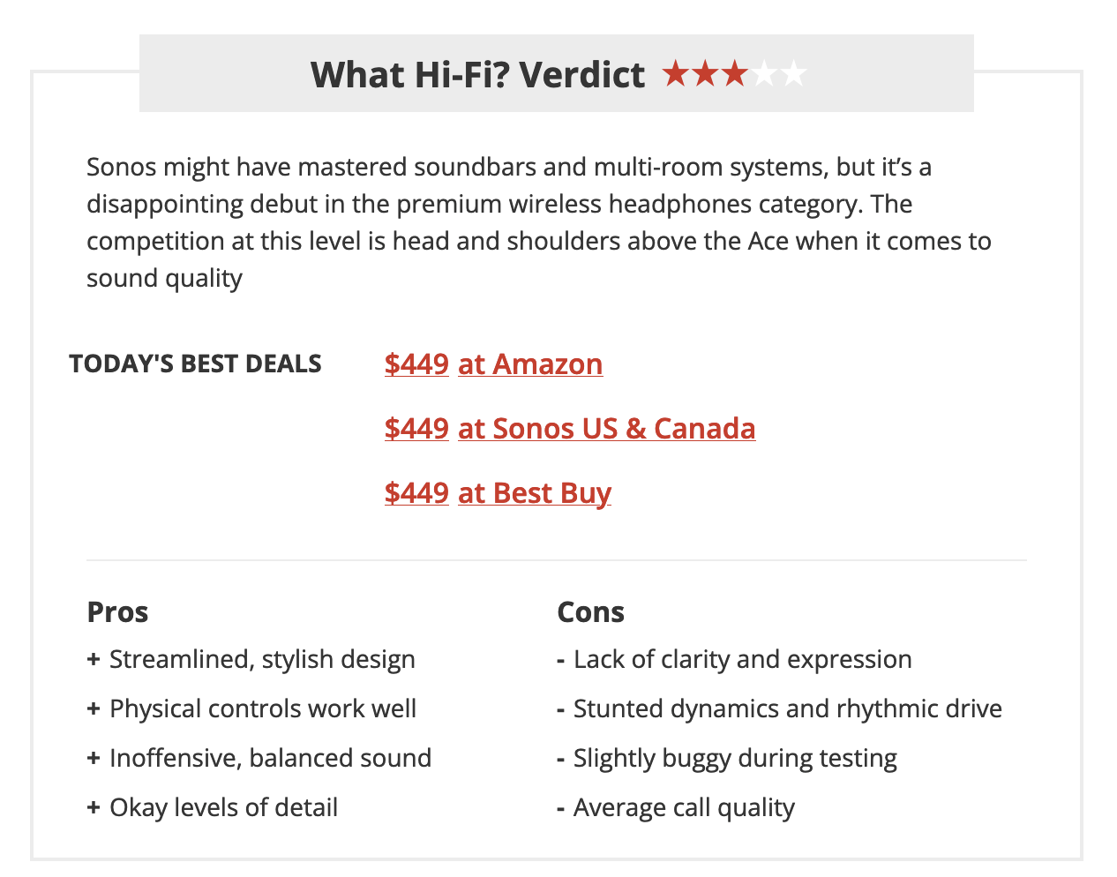Click the Cons heading
The width and height of the screenshot is (1117, 877).
click(x=590, y=611)
